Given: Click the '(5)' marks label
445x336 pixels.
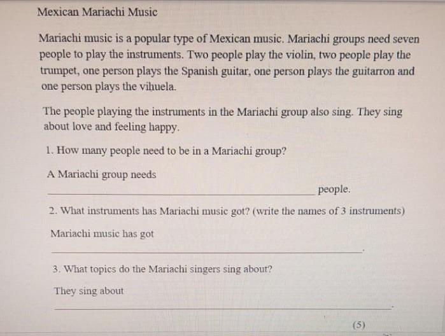Looking at the screenshot, I should pyautogui.click(x=359, y=325).
